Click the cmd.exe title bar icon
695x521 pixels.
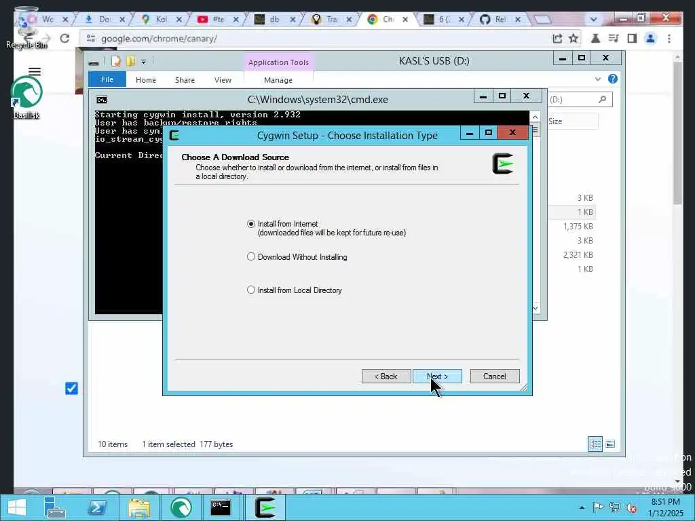pyautogui.click(x=102, y=100)
